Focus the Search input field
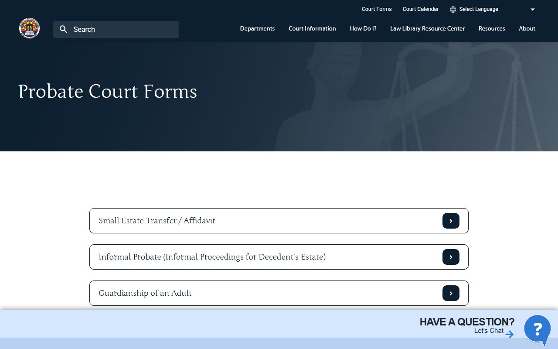 pyautogui.click(x=116, y=29)
